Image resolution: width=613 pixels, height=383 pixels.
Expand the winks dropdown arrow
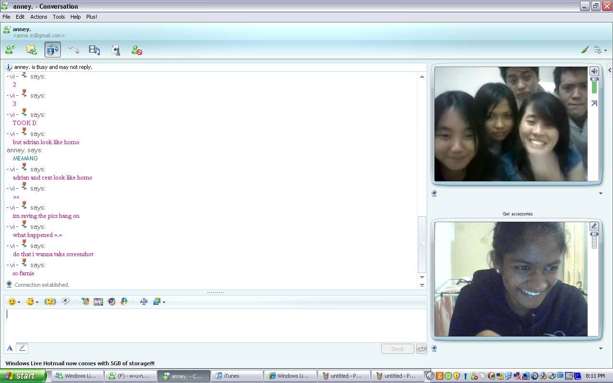click(x=37, y=302)
